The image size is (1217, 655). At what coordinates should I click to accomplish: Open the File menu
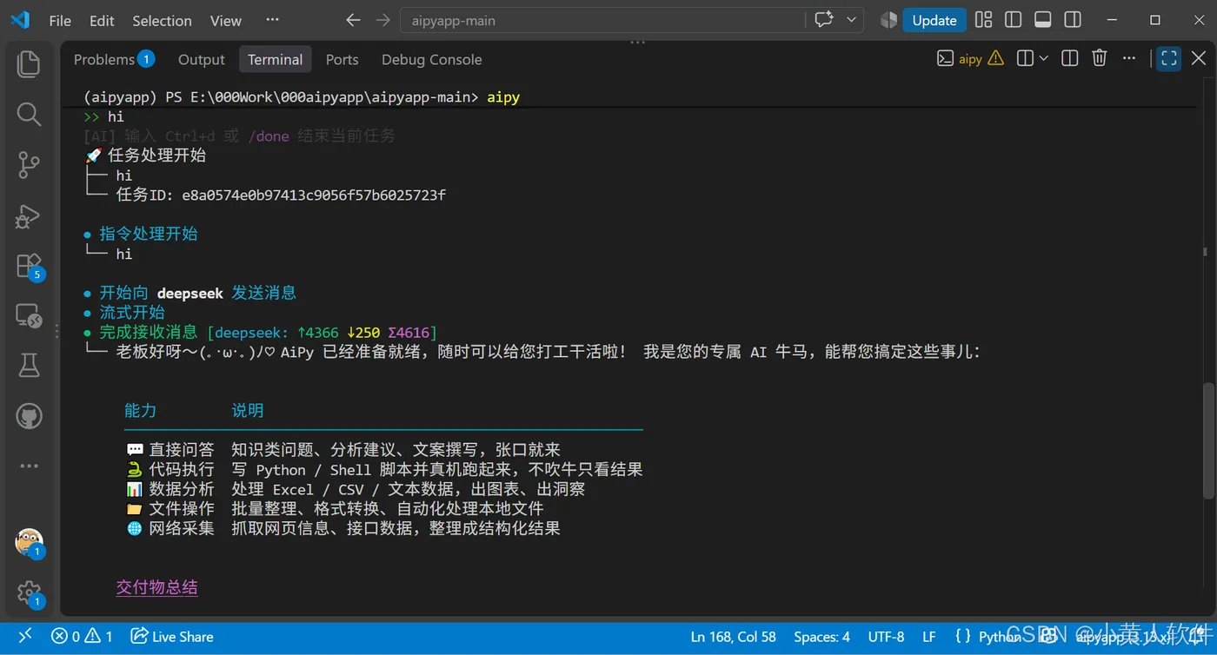[60, 20]
